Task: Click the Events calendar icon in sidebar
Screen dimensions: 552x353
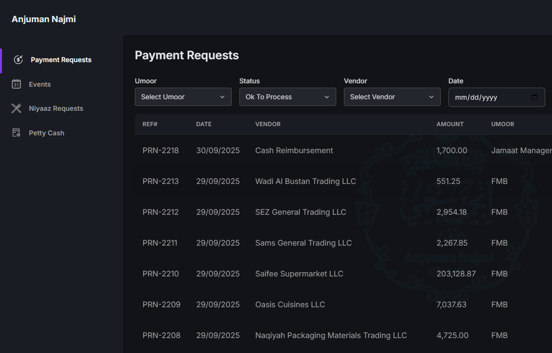Action: (16, 84)
